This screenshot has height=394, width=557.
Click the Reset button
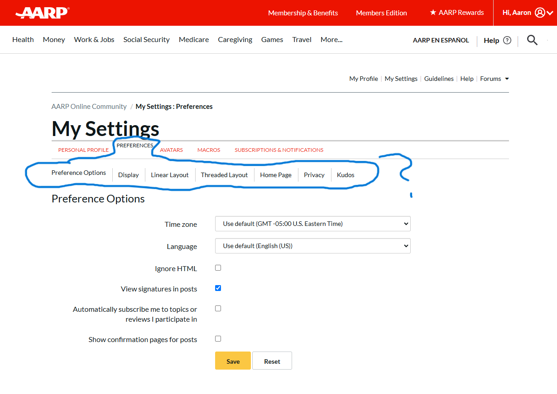click(x=272, y=361)
